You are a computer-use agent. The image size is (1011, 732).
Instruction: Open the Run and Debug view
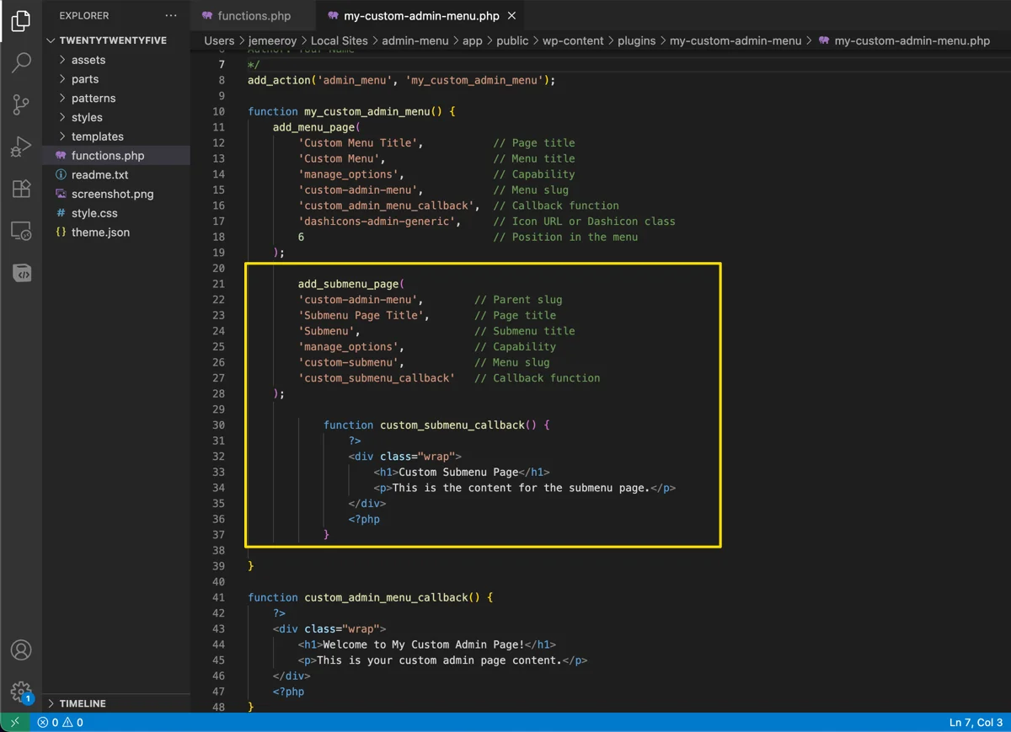21,147
